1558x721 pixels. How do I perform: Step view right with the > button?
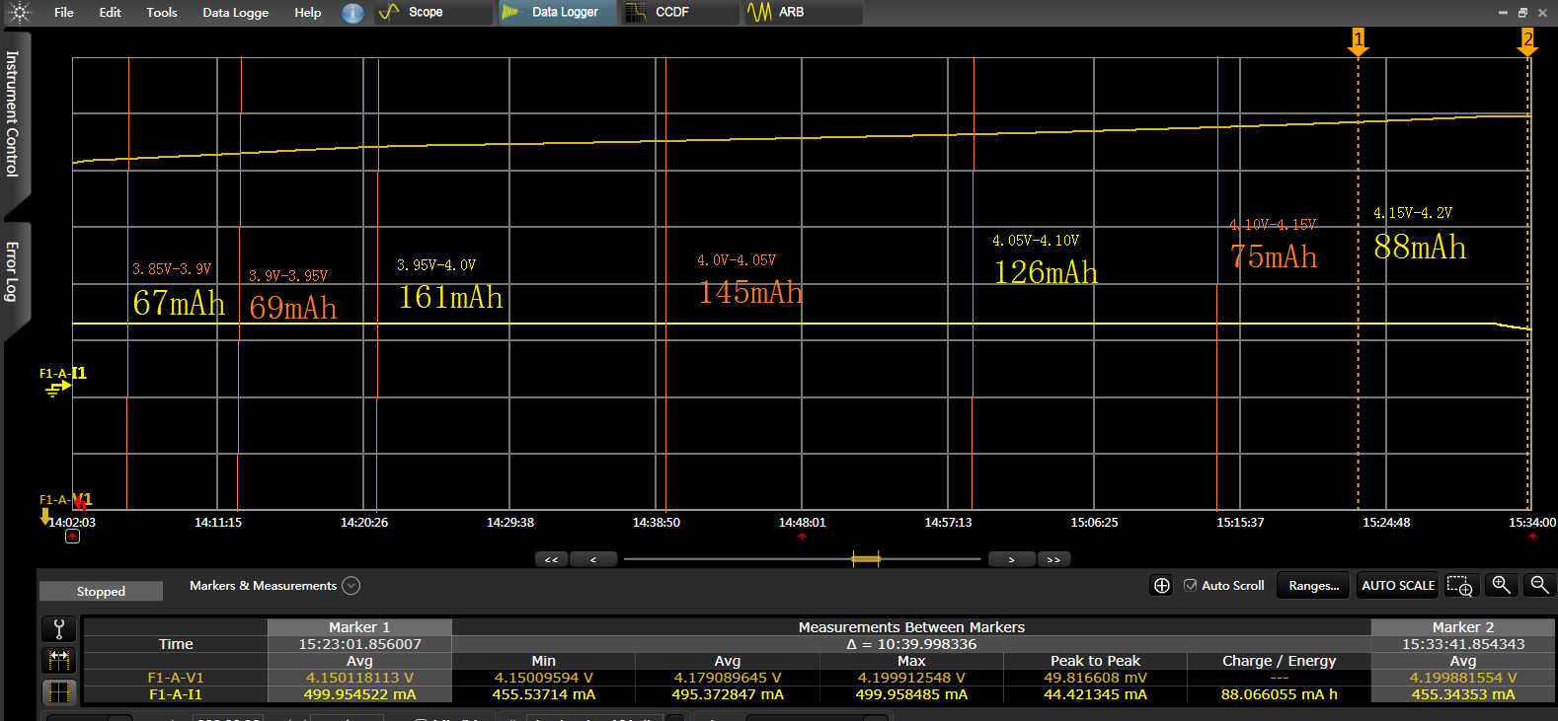click(x=1011, y=559)
